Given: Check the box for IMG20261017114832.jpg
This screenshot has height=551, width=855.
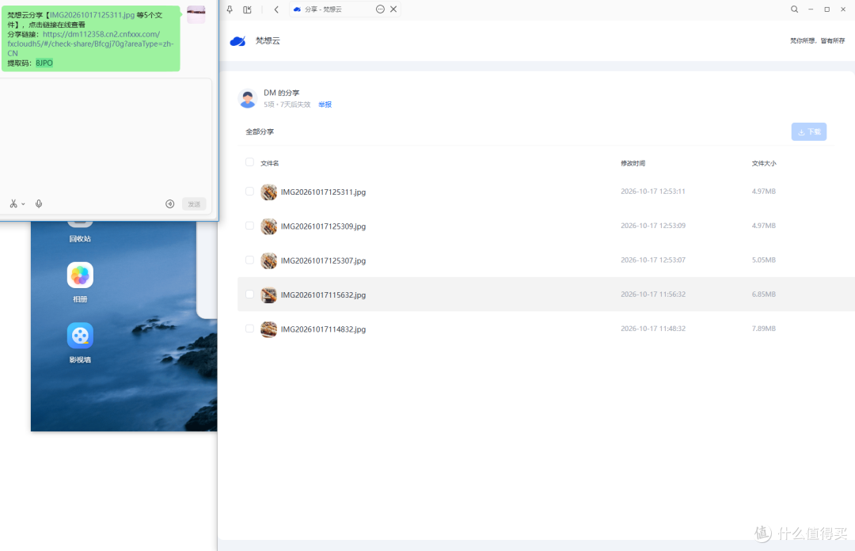Looking at the screenshot, I should 249,329.
